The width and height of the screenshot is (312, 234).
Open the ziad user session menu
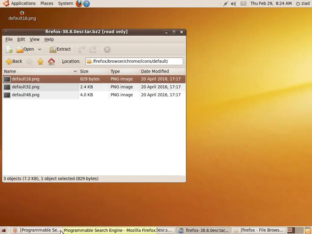tap(303, 3)
